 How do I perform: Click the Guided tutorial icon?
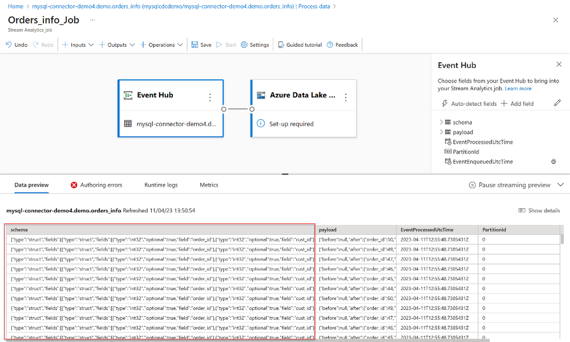click(281, 45)
